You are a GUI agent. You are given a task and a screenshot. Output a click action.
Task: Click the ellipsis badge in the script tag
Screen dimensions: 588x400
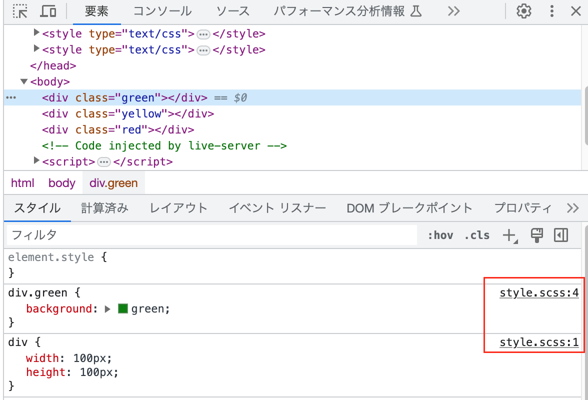point(104,162)
